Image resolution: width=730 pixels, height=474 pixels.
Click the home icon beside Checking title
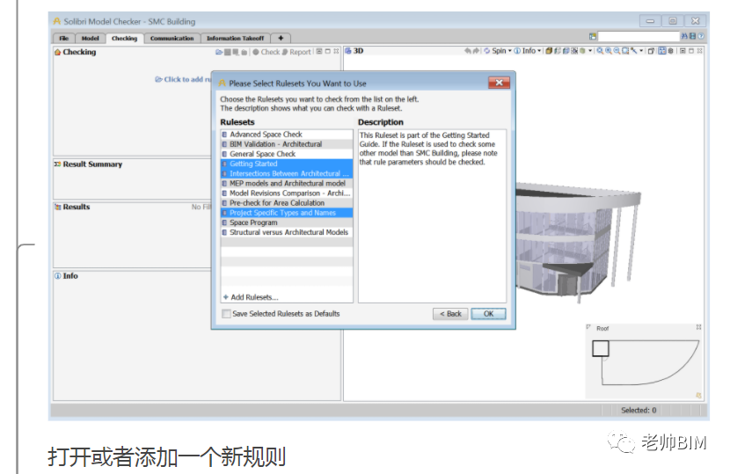(58, 52)
